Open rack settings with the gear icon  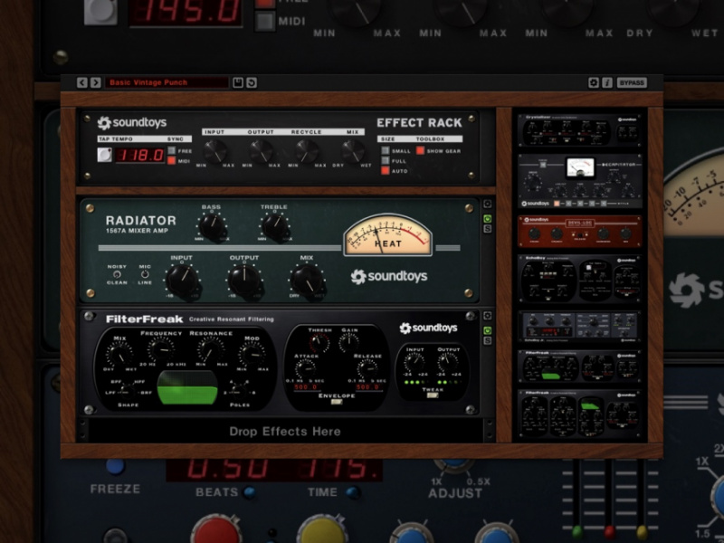(x=594, y=81)
